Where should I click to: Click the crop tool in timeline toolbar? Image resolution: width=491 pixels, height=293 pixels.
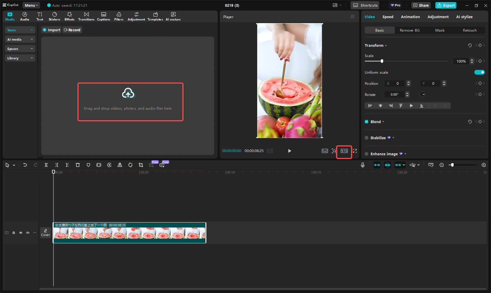[141, 165]
